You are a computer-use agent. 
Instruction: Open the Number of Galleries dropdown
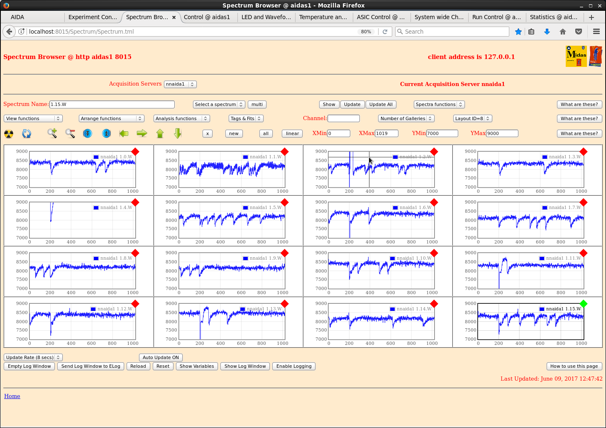(x=406, y=118)
